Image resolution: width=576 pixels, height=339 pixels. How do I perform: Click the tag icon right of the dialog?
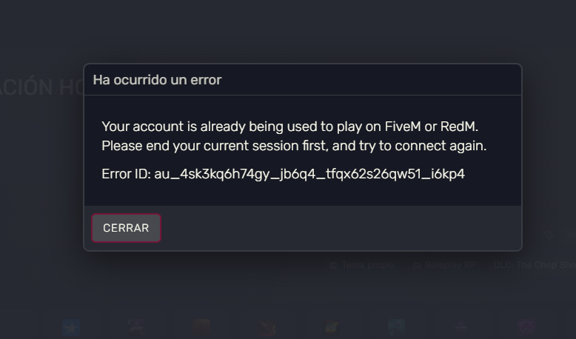pos(549,235)
